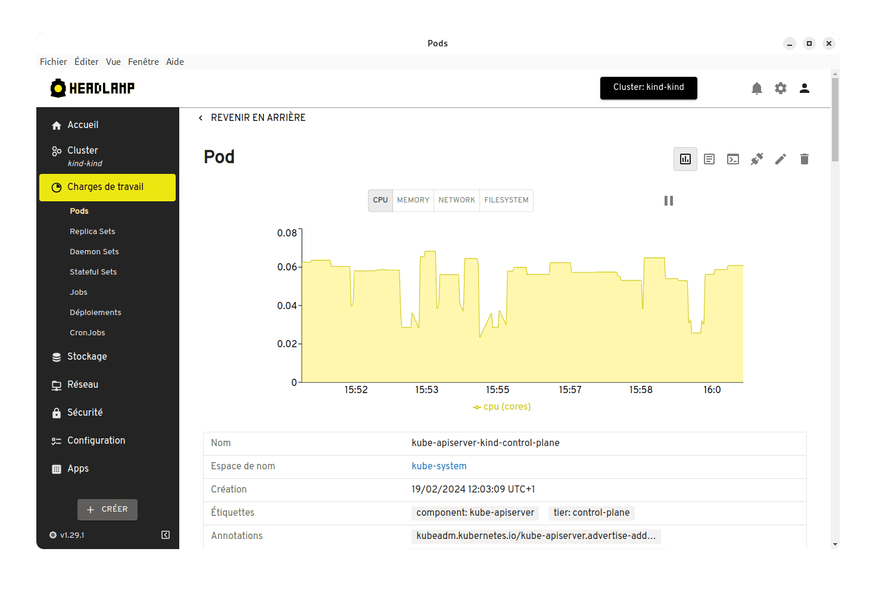Toggle cpu (cores) legend entry
Viewport: 876px width, 589px height.
point(501,407)
